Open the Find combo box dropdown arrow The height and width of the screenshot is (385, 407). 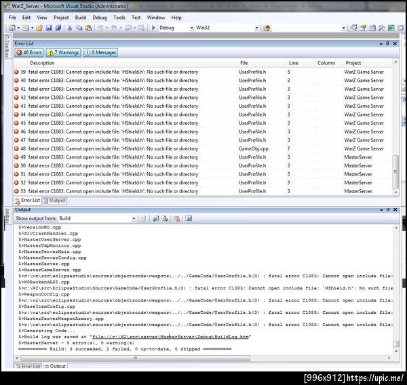coord(344,28)
